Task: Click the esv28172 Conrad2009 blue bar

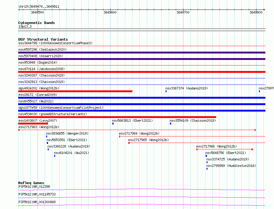Action: click(x=142, y=98)
